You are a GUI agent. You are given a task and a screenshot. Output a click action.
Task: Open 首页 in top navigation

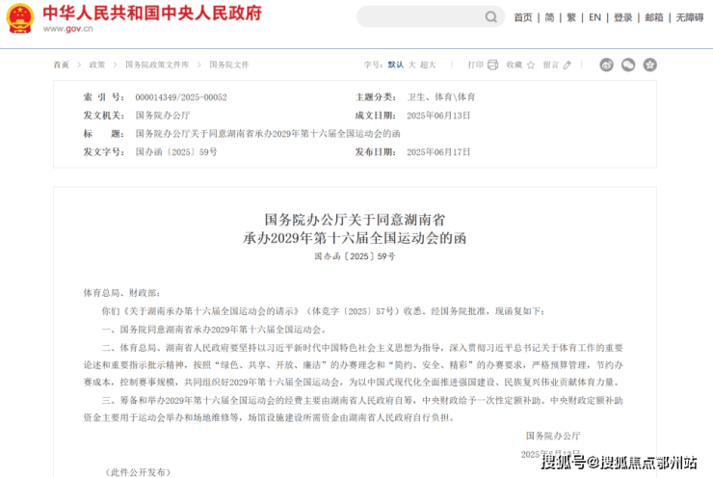click(x=522, y=17)
